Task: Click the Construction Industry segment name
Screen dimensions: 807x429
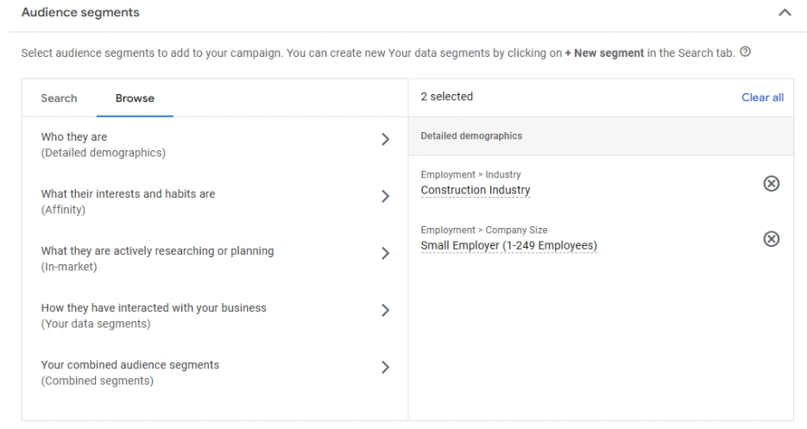Action: [476, 191]
